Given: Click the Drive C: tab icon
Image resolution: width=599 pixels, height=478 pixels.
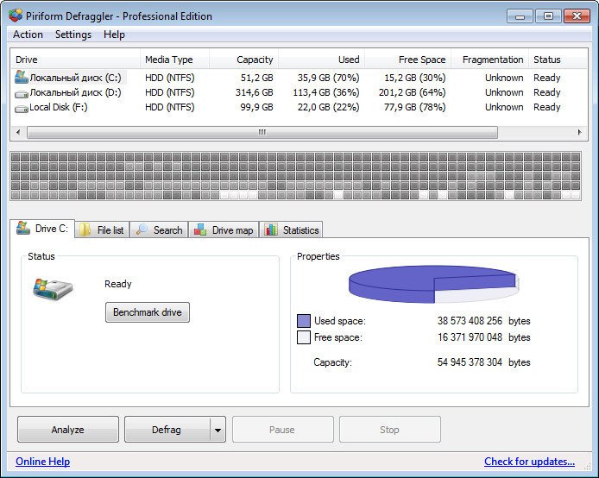Looking at the screenshot, I should pos(23,228).
